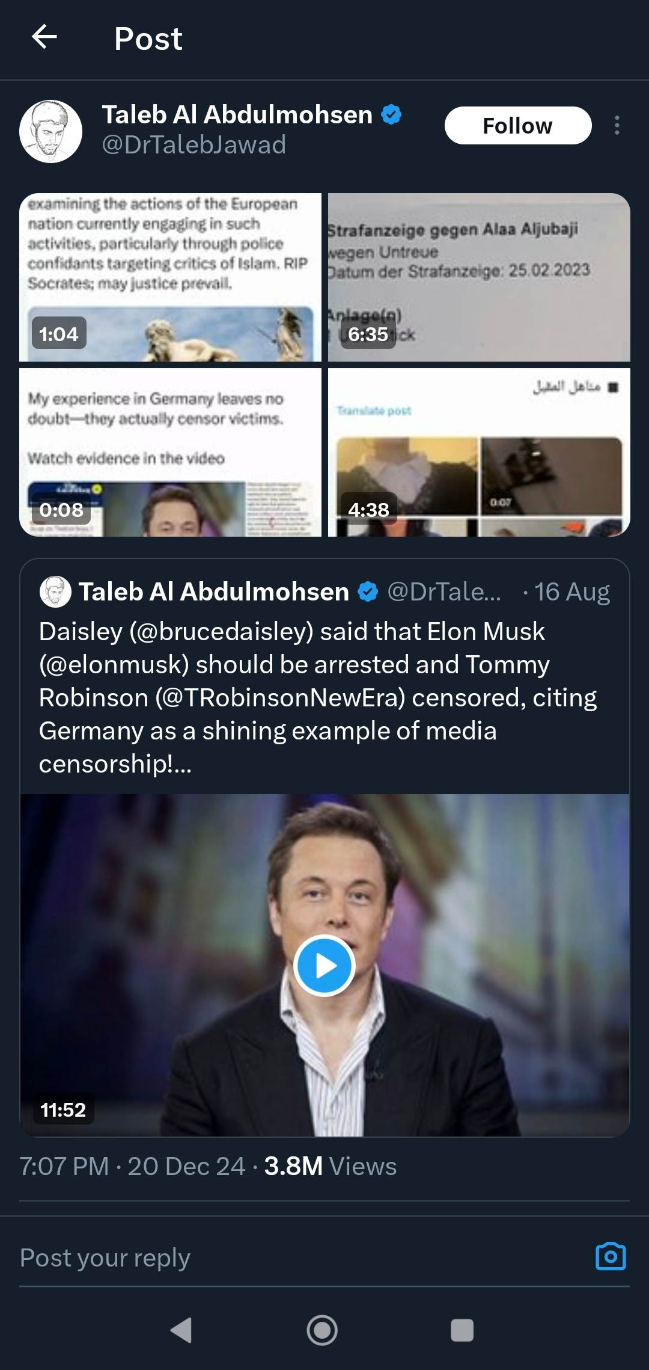Open the 1:04 Socrates video thumbnail
Viewport: 649px width, 1370px height.
point(170,277)
